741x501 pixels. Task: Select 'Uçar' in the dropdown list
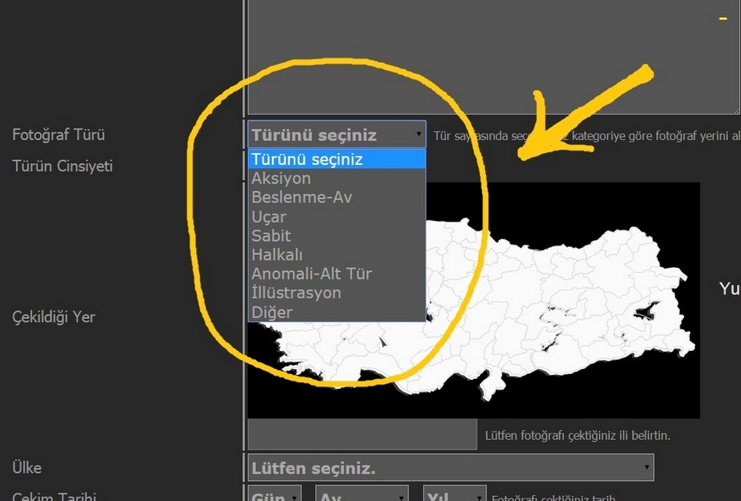coord(269,217)
